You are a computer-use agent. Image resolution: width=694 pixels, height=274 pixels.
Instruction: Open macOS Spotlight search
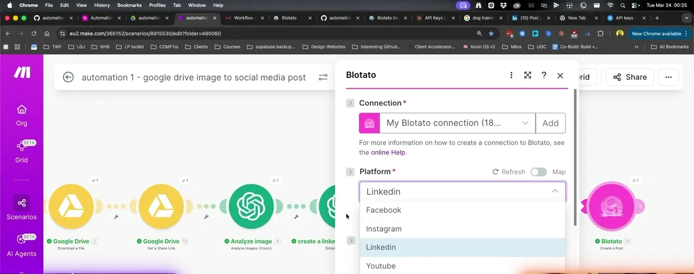622,5
